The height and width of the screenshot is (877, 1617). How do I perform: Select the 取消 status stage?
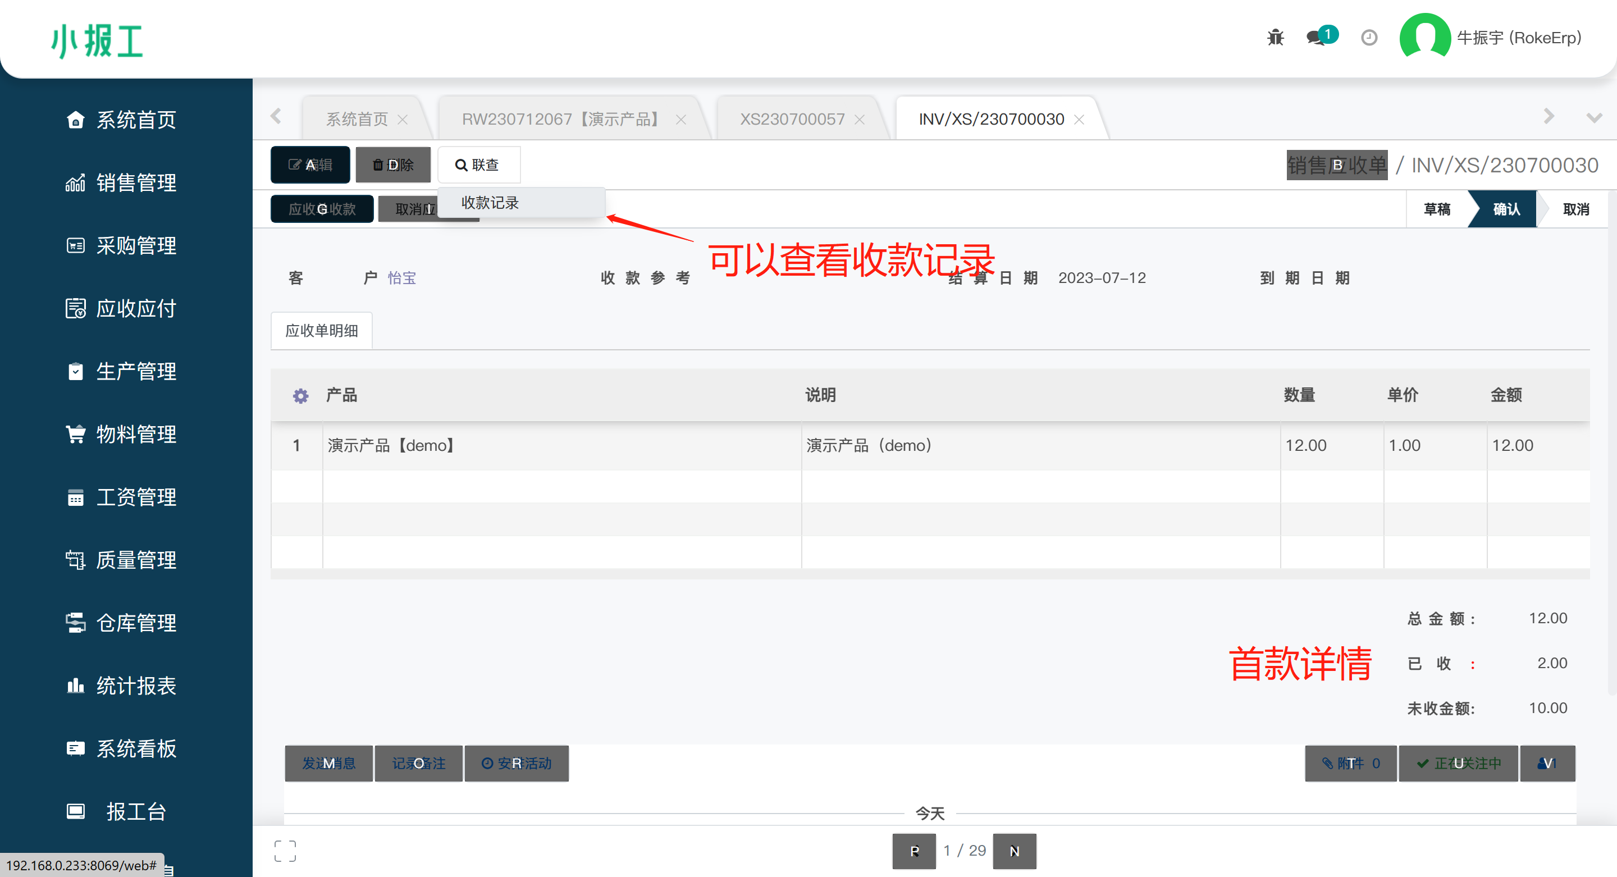click(1575, 209)
